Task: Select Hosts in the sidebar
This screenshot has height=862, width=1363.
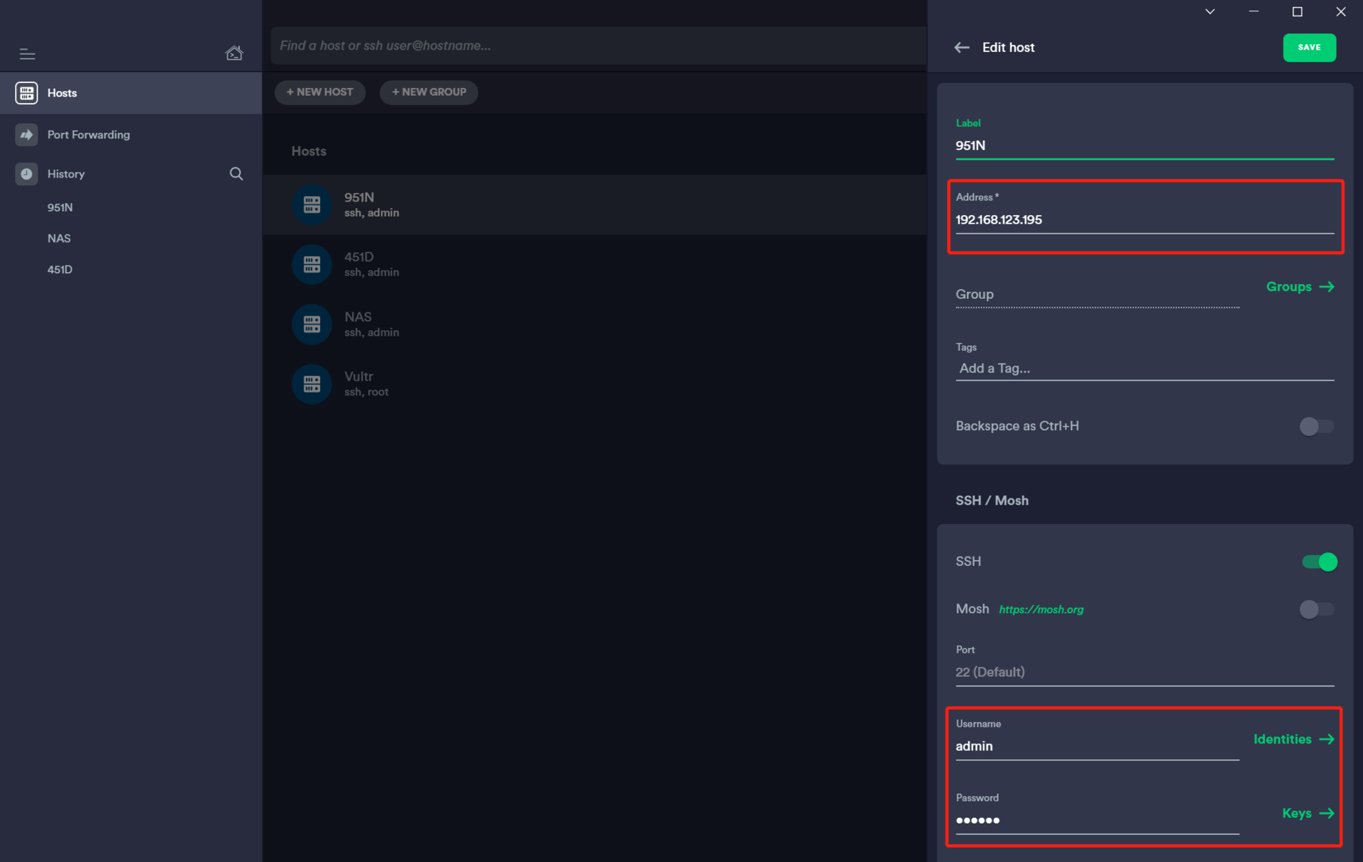Action: pos(62,93)
